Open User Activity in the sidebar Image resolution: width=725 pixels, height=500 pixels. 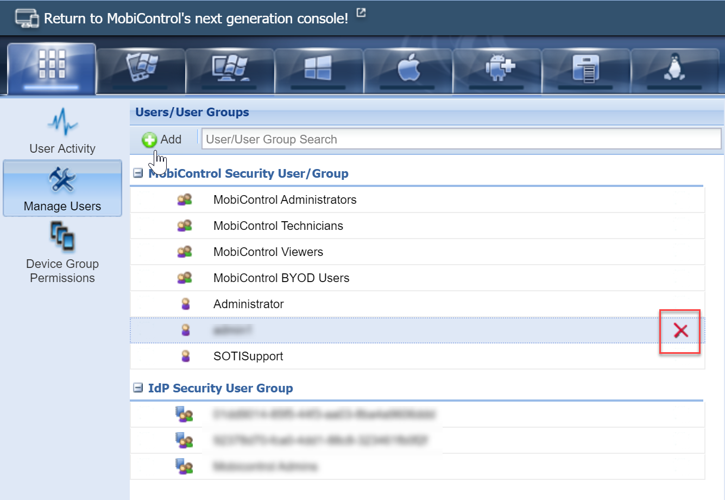[62, 131]
